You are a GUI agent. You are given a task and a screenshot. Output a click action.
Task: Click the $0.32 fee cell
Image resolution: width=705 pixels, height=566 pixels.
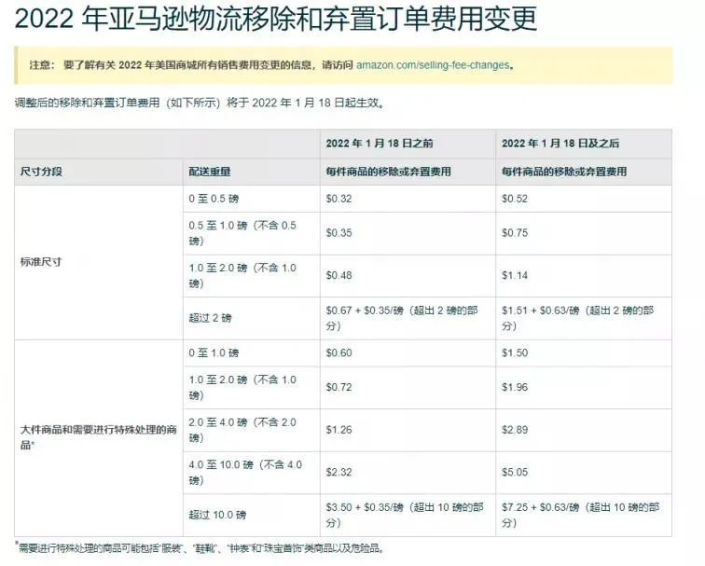click(339, 199)
